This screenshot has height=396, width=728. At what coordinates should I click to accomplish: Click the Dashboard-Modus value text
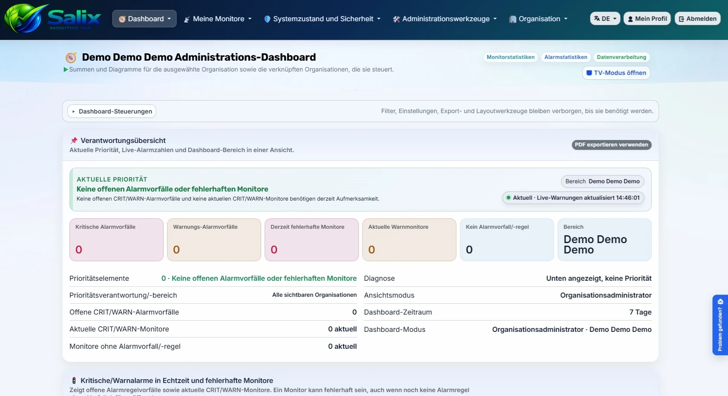(572, 329)
